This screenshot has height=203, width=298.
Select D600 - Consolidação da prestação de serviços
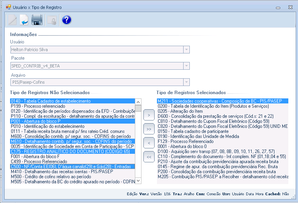coord(223,116)
